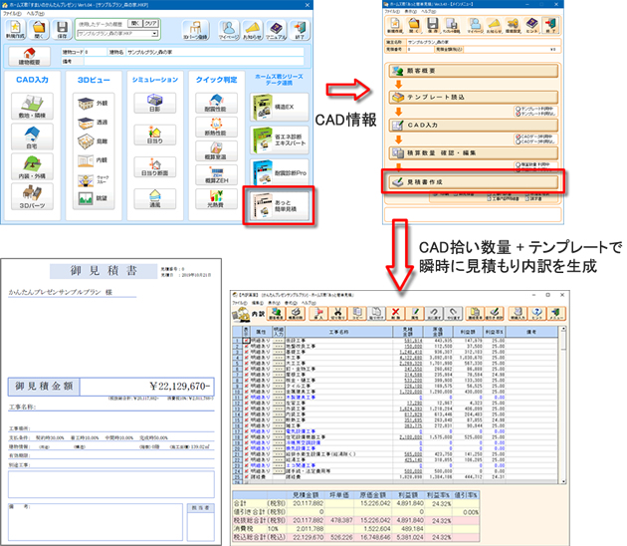Screen dimensions: 627x546
Task: Toggle display checkbox for 仮設工事 row
Action: tap(247, 341)
